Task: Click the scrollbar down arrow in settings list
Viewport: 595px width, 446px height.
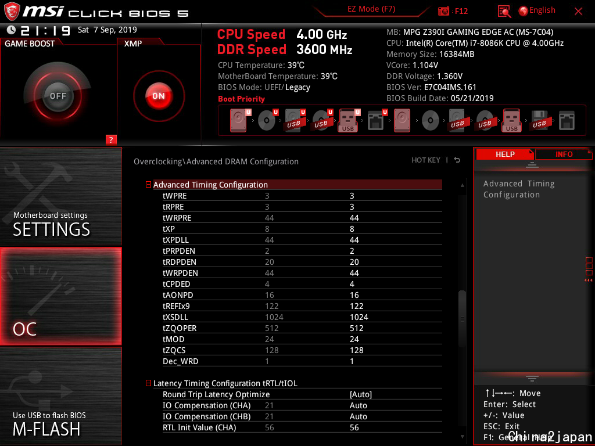Action: point(462,437)
